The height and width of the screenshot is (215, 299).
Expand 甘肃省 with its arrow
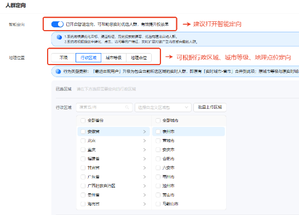(x=145, y=168)
